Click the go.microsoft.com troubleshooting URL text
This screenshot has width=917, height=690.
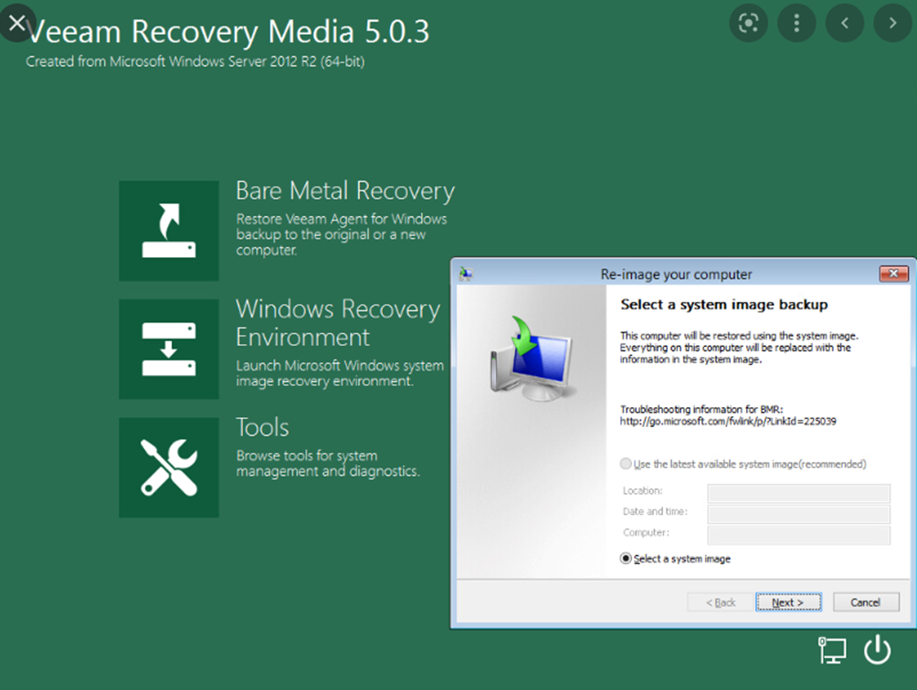(x=728, y=422)
